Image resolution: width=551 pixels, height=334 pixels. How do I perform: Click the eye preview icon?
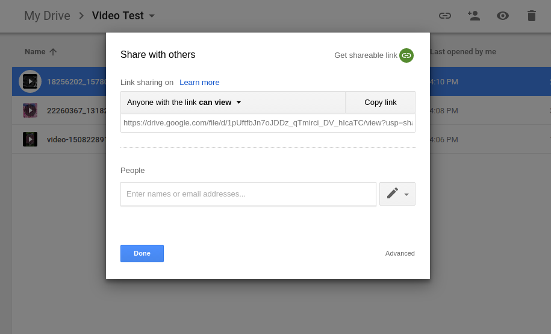503,16
